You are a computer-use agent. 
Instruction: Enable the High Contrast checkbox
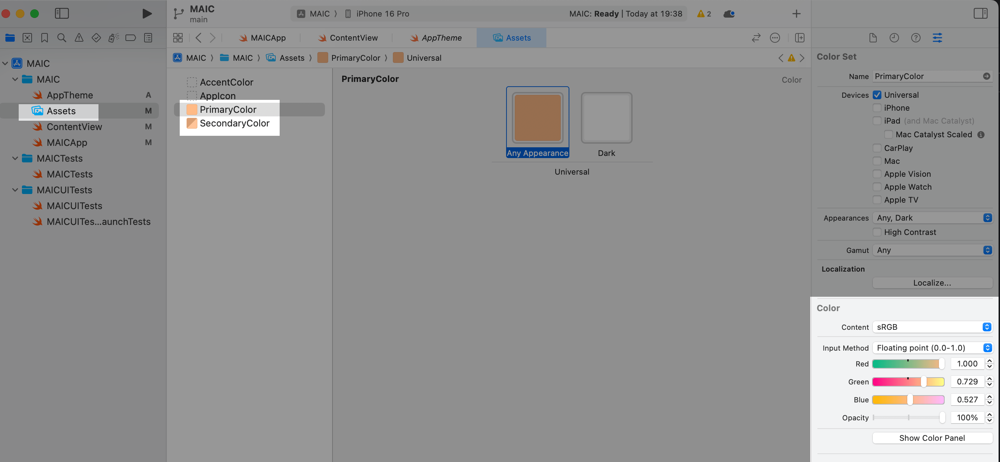(x=877, y=232)
